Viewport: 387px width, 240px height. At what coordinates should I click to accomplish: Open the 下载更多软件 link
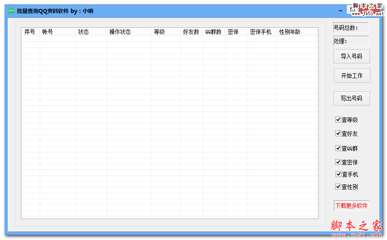tap(351, 206)
